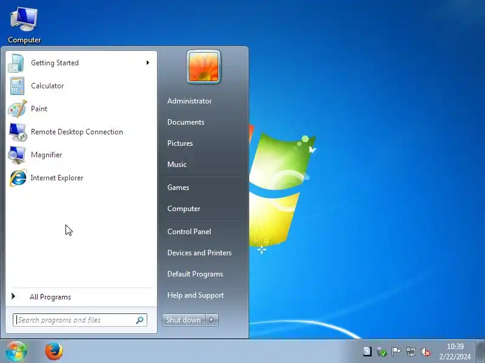
Task: Expand Getting Started submenu arrow
Action: tap(148, 63)
